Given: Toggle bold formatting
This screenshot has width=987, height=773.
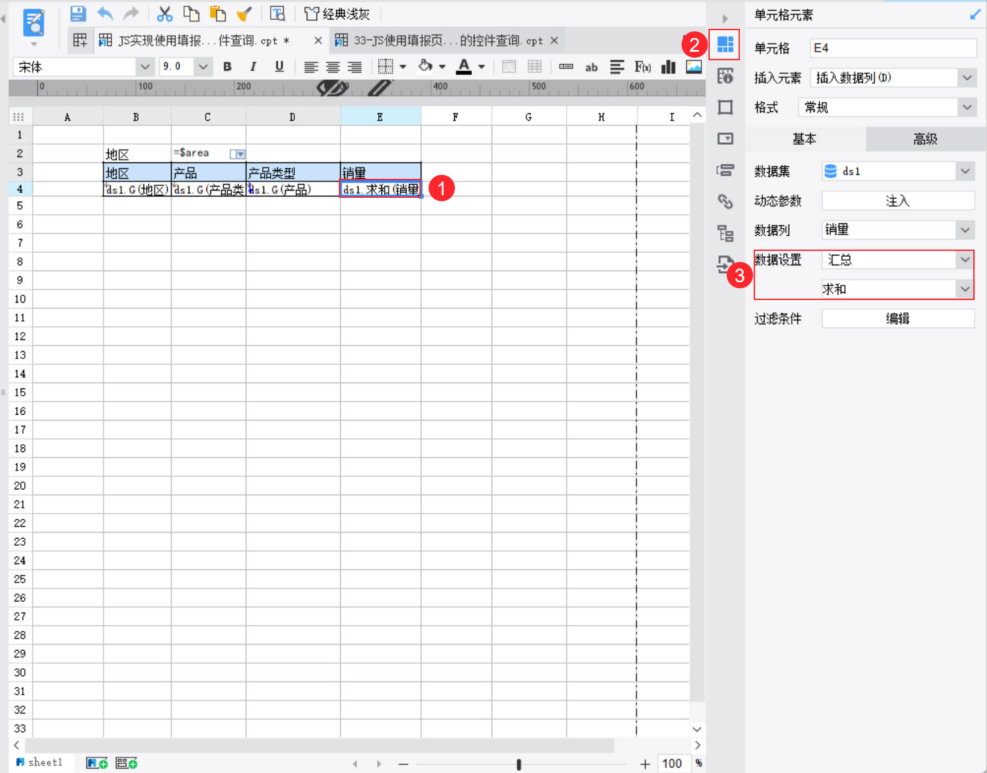Looking at the screenshot, I should pos(227,67).
